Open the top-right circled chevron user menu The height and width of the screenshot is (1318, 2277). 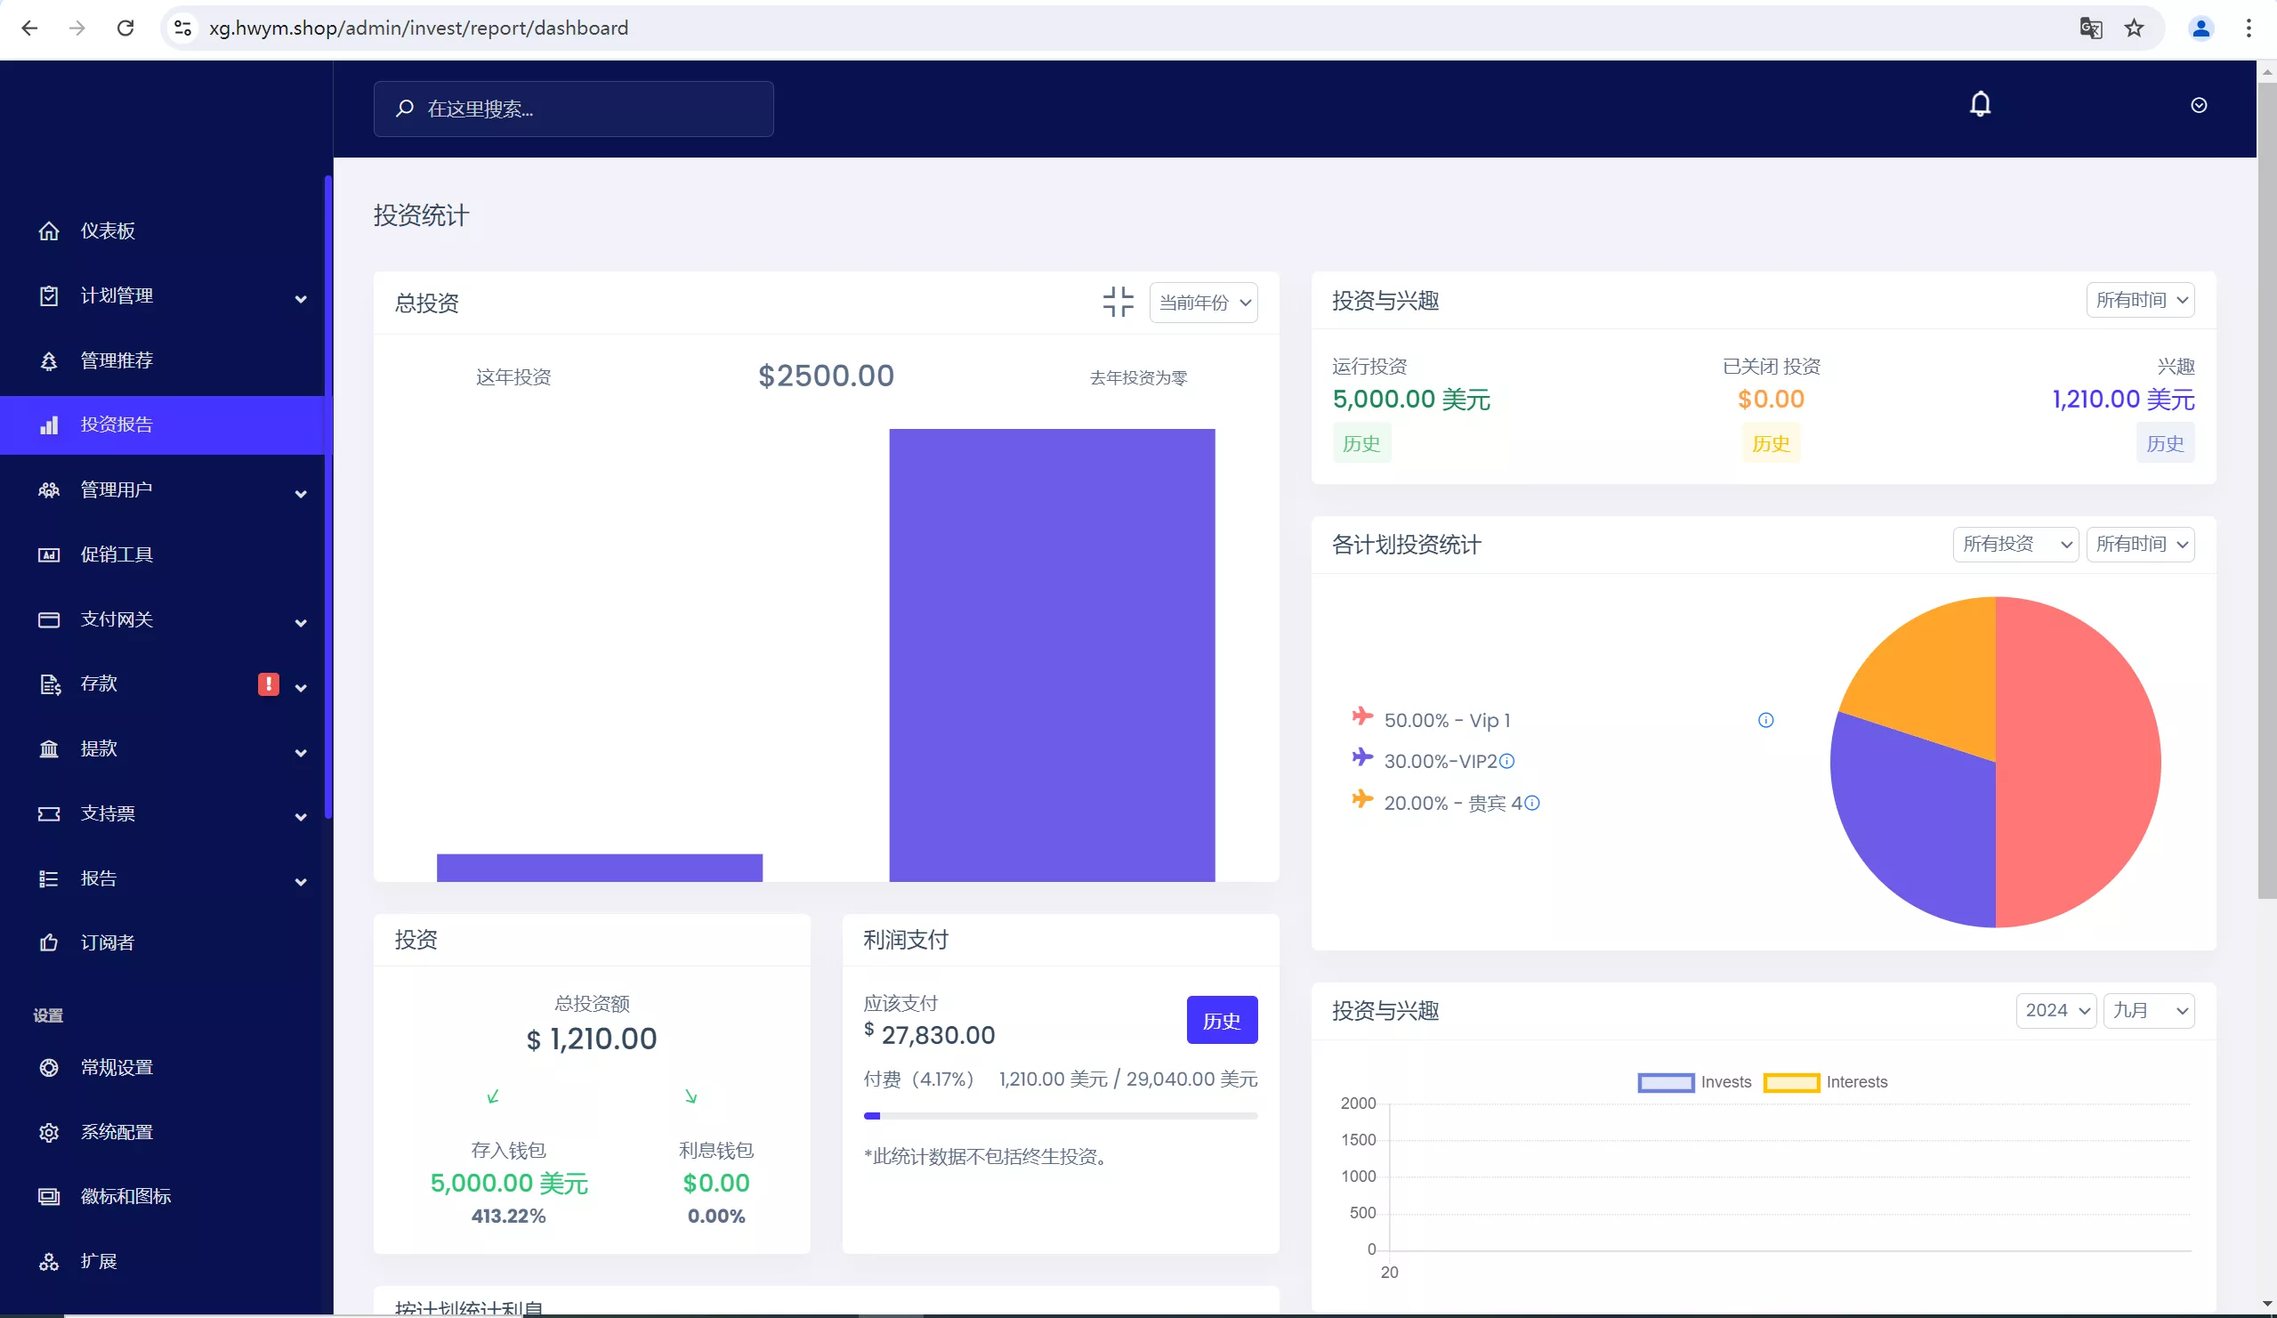2199,106
